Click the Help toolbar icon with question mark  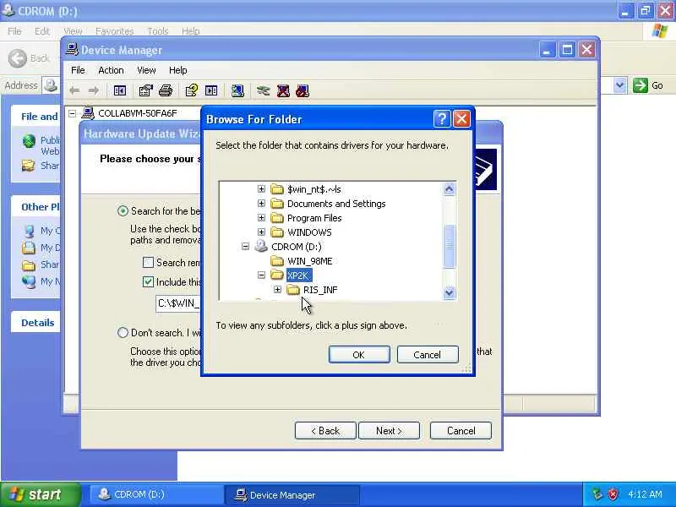coord(192,90)
